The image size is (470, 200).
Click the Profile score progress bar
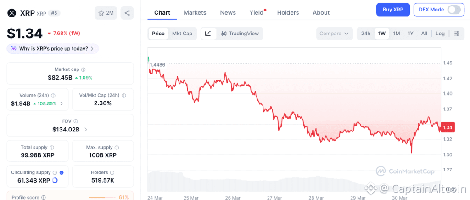(102, 197)
